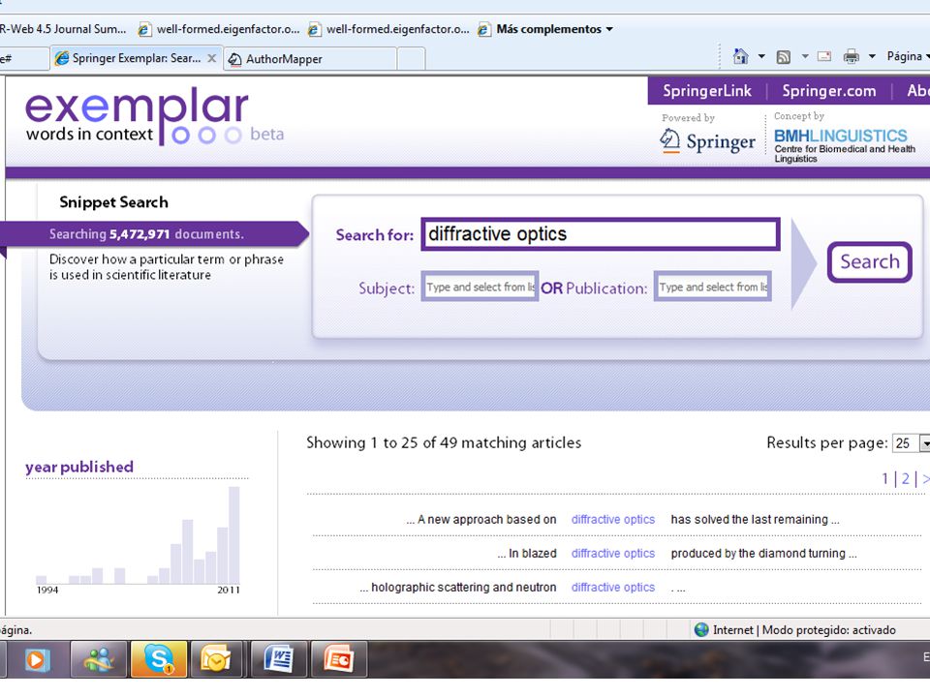Click the Springer horse logo
This screenshot has width=930, height=697.
(670, 140)
